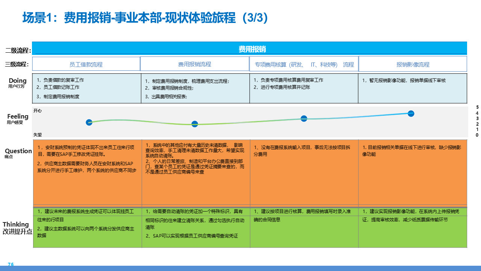Click text '2，进行专项费用核算并记账'

tap(282, 87)
